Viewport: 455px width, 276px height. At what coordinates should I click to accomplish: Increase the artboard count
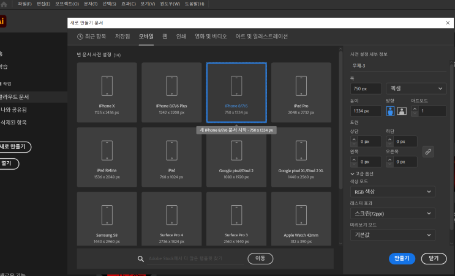415,109
